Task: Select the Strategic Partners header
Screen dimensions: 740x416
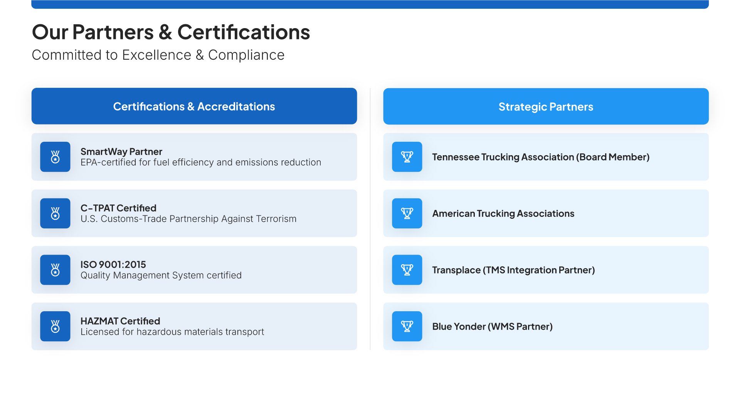Action: click(546, 107)
